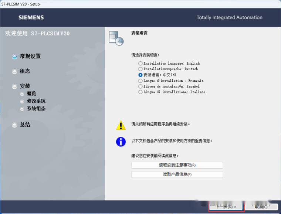Click the yellow warning triangle icon
The image size is (281, 214).
[121, 125]
